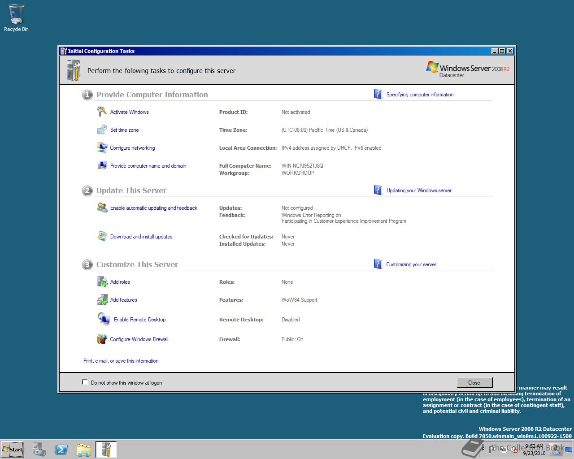The height and width of the screenshot is (459, 574).
Task: Click the Close button at the bottom
Action: click(x=474, y=382)
